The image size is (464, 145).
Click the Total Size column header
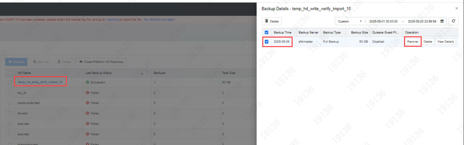pyautogui.click(x=229, y=73)
